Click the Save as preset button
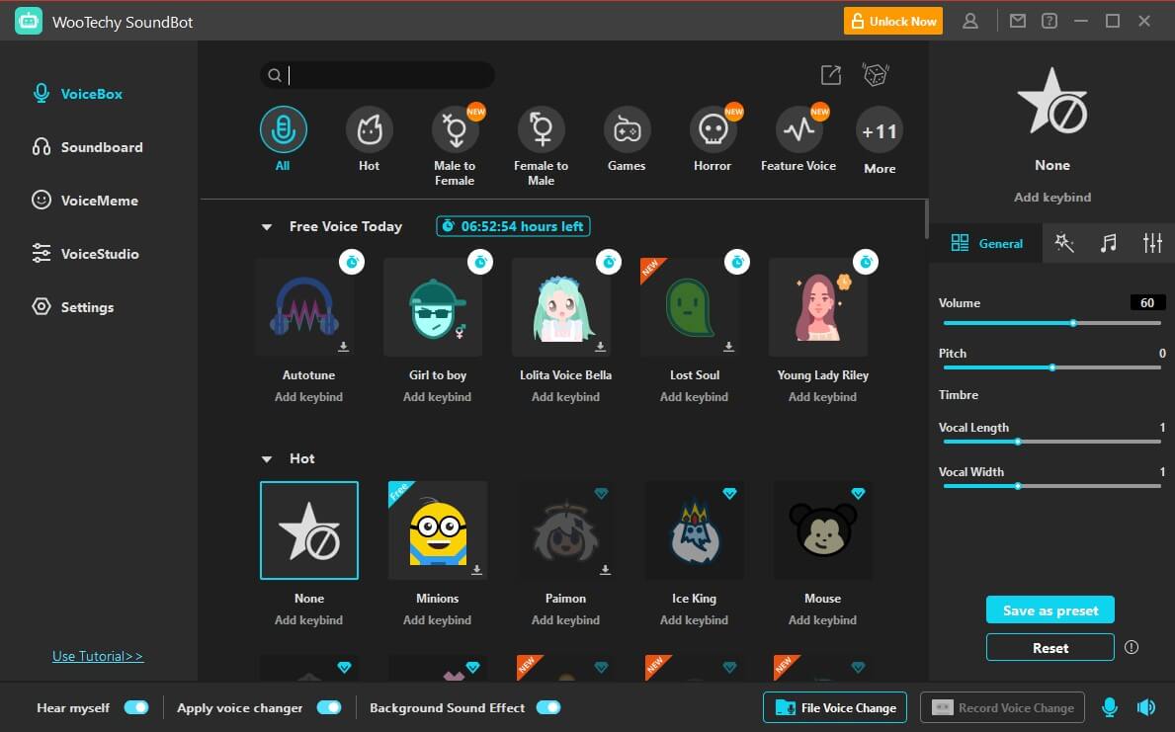 coord(1049,610)
